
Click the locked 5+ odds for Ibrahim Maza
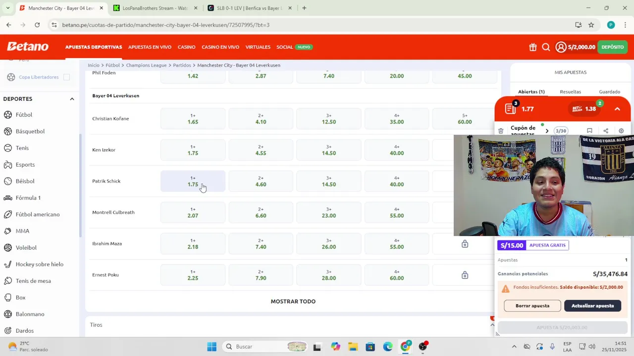coord(465,244)
